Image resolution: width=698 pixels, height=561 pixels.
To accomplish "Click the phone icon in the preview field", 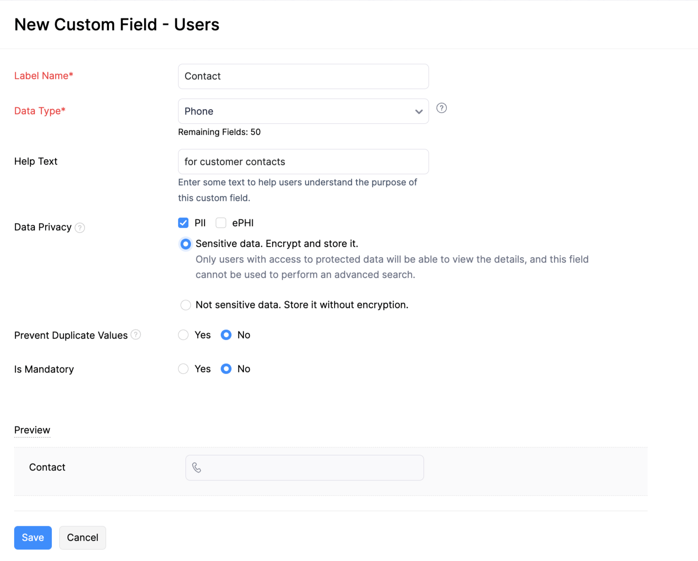I will tap(197, 468).
